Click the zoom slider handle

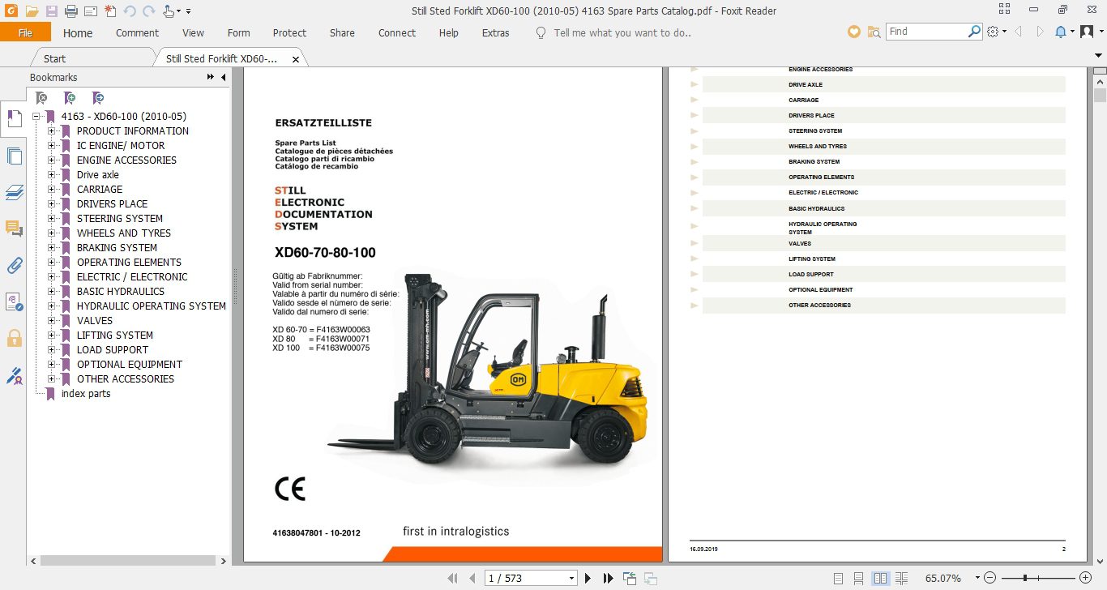tap(1026, 578)
